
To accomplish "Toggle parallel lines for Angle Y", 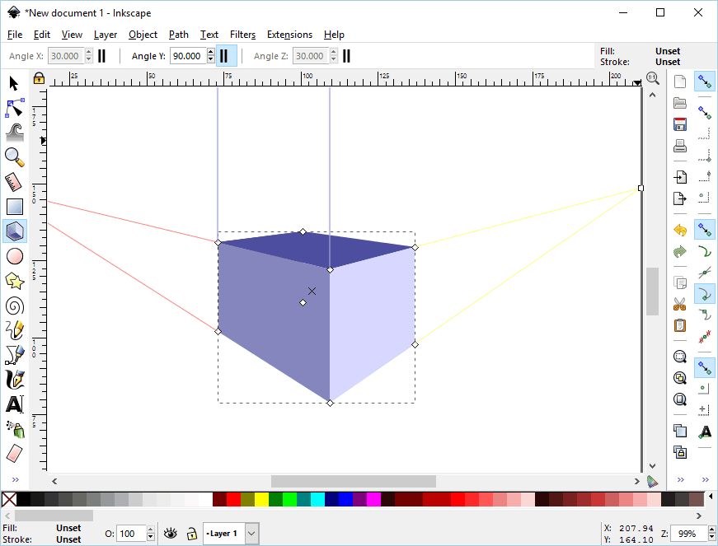I will click(224, 55).
